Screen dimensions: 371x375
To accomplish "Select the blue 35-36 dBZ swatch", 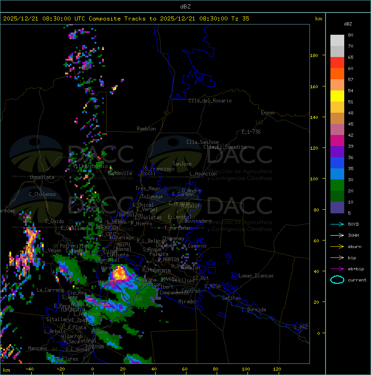I will coord(337,163).
